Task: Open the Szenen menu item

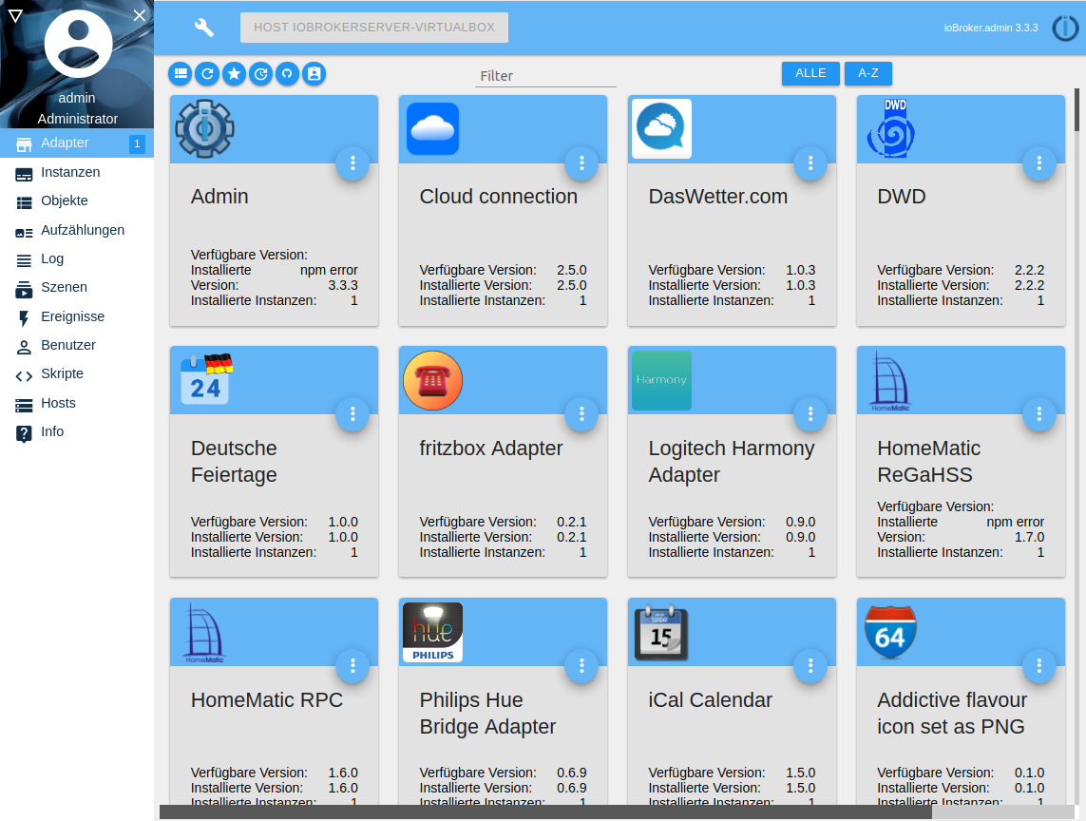Action: (x=77, y=288)
